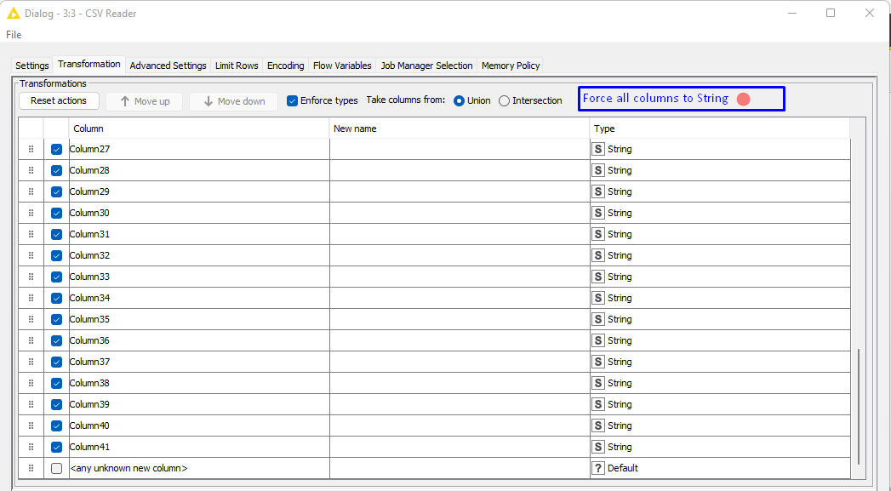The height and width of the screenshot is (491, 891).
Task: Select the Column40 name cell
Action: coord(199,425)
